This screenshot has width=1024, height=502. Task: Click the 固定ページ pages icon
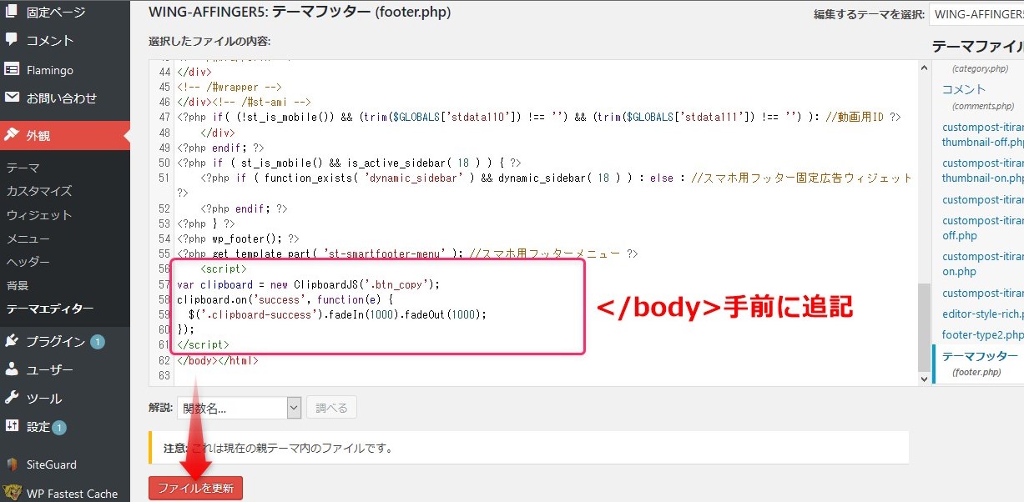12,12
